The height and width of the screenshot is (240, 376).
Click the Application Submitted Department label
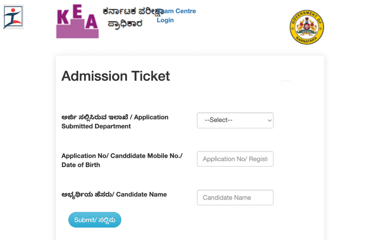(115, 122)
